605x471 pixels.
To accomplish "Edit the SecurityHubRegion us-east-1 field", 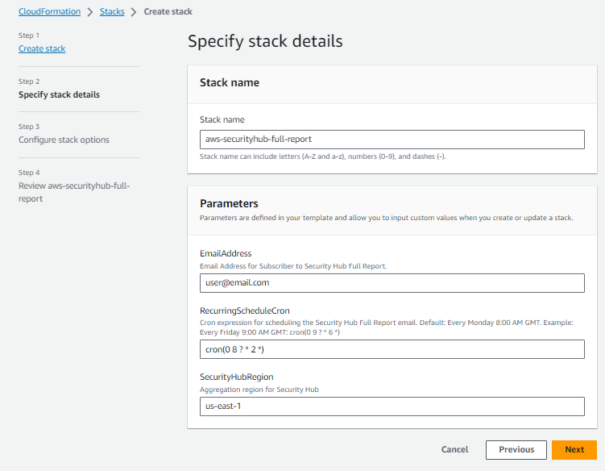I will [x=392, y=406].
